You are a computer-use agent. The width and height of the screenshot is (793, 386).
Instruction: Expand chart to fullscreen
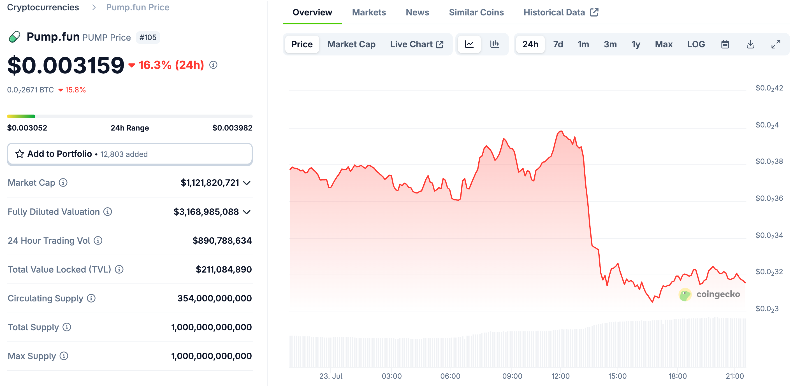coord(775,44)
